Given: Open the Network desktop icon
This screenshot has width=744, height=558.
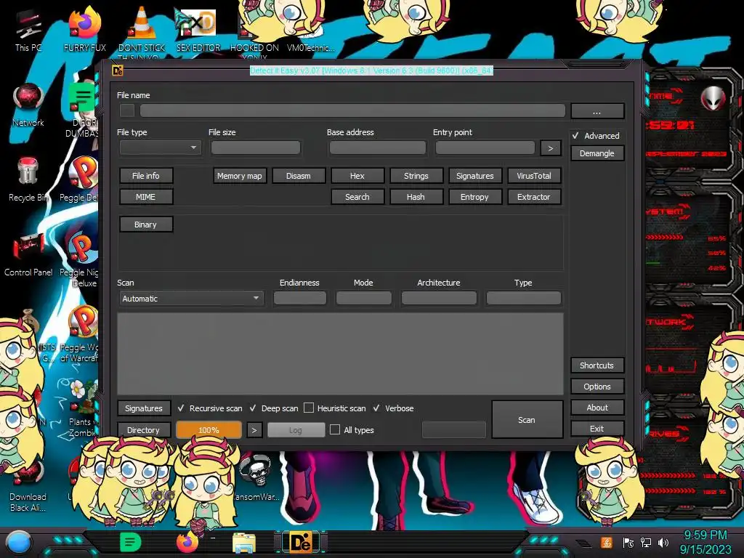Looking at the screenshot, I should [28, 105].
